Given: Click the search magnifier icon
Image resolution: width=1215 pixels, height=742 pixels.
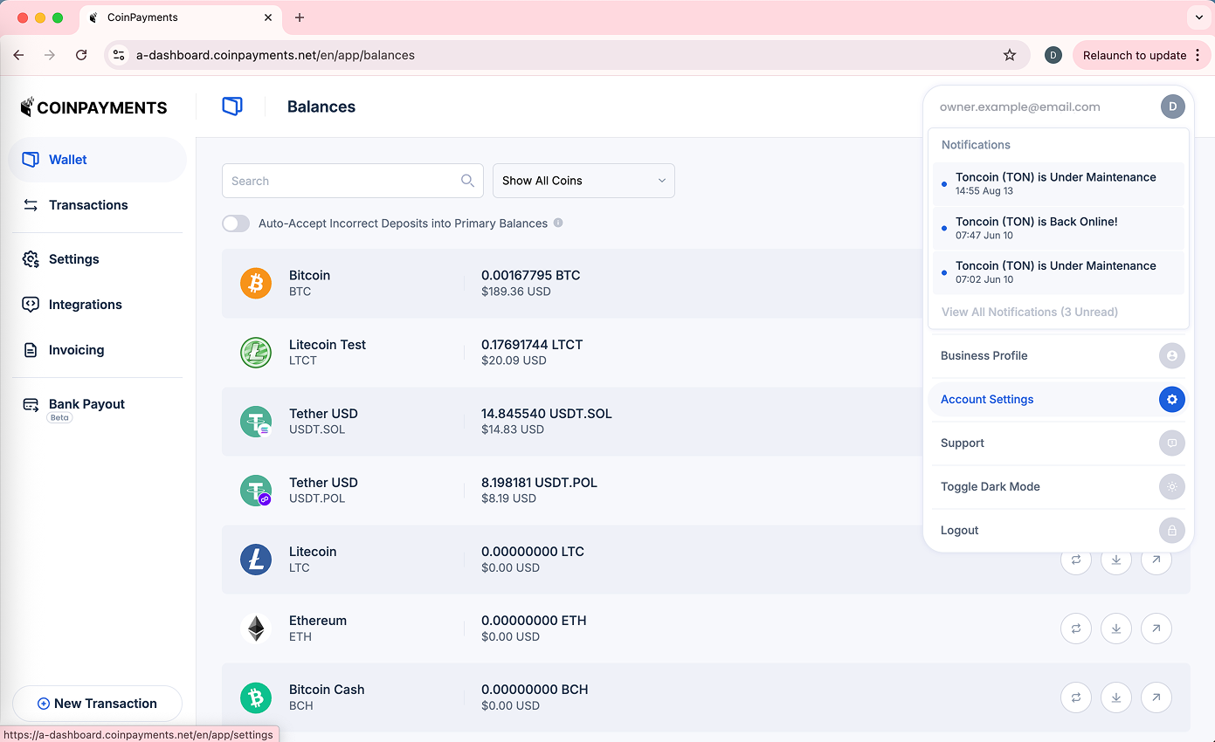Looking at the screenshot, I should pos(467,181).
